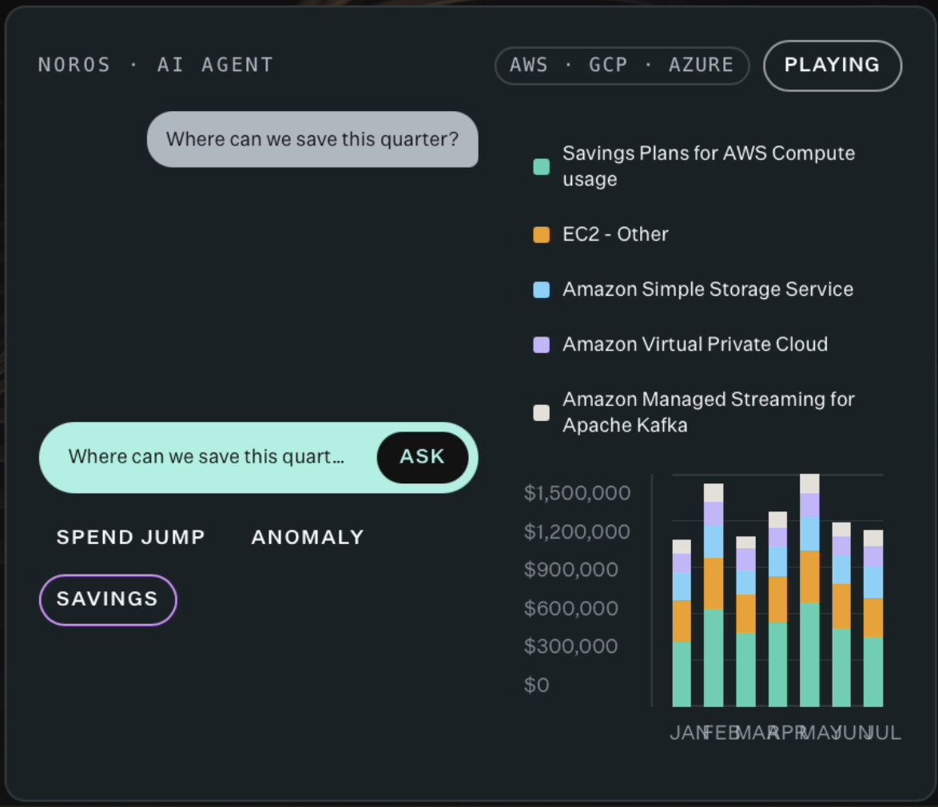Viewport: 938px width, 807px height.
Task: Click the JUL bar in the chart
Action: coord(873,618)
